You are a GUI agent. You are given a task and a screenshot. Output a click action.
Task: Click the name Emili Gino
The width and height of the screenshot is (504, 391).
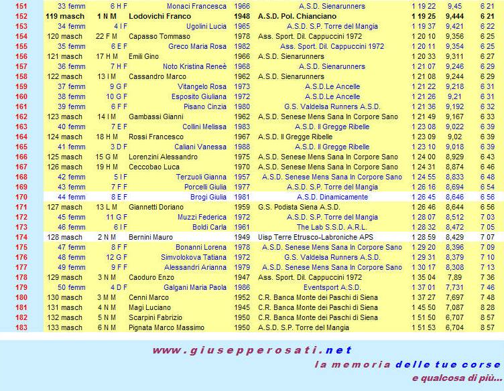(x=143, y=56)
